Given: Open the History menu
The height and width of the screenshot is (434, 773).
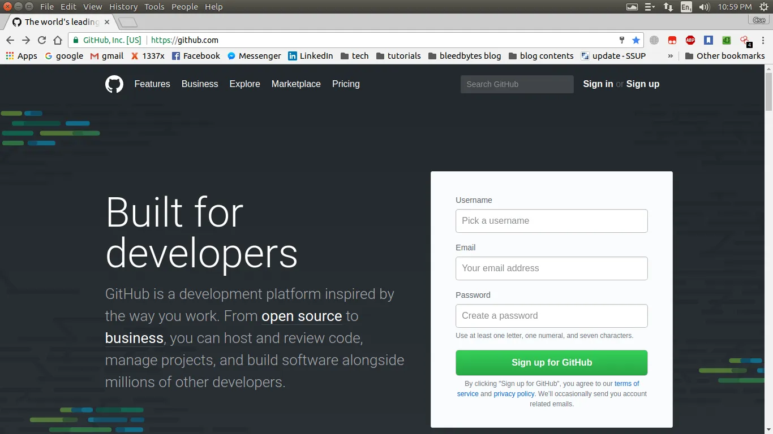Looking at the screenshot, I should coord(123,7).
